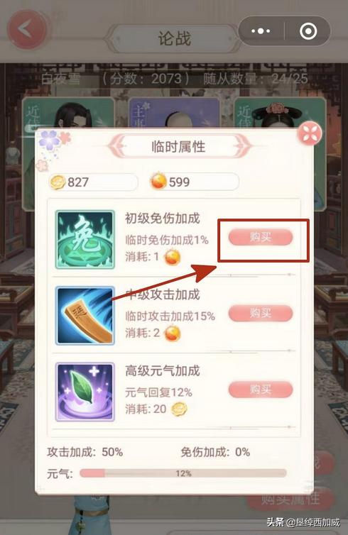The image size is (348, 535).
Task: Open the three-dots mini program menu
Action: click(261, 31)
